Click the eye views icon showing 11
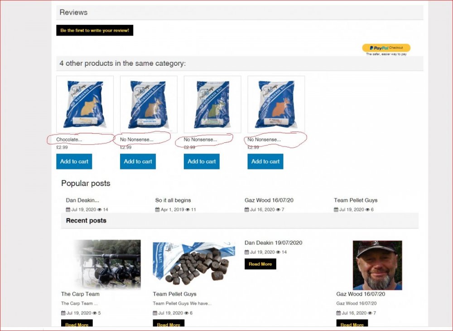 pyautogui.click(x=188, y=209)
